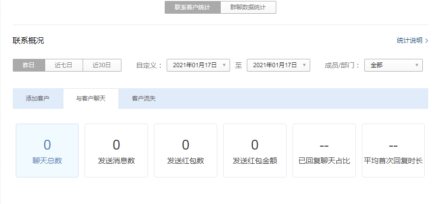This screenshot has height=204, width=440.
Task: Open the 与客户聊天 tab
Action: pos(90,99)
